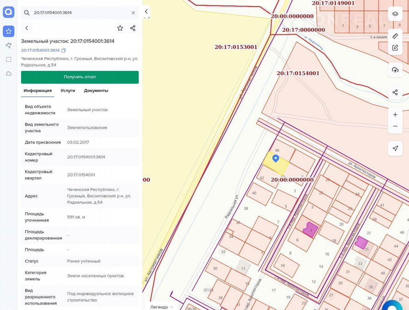Copy the cadastral number to clipboard
Viewport: 409px width, 310px height.
coord(63,50)
